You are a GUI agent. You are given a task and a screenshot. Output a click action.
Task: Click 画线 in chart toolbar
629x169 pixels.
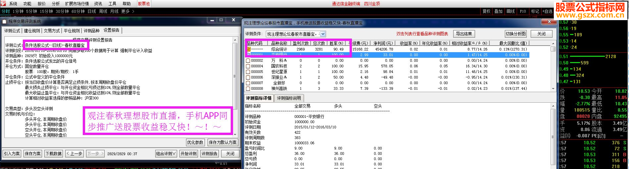click(511, 11)
